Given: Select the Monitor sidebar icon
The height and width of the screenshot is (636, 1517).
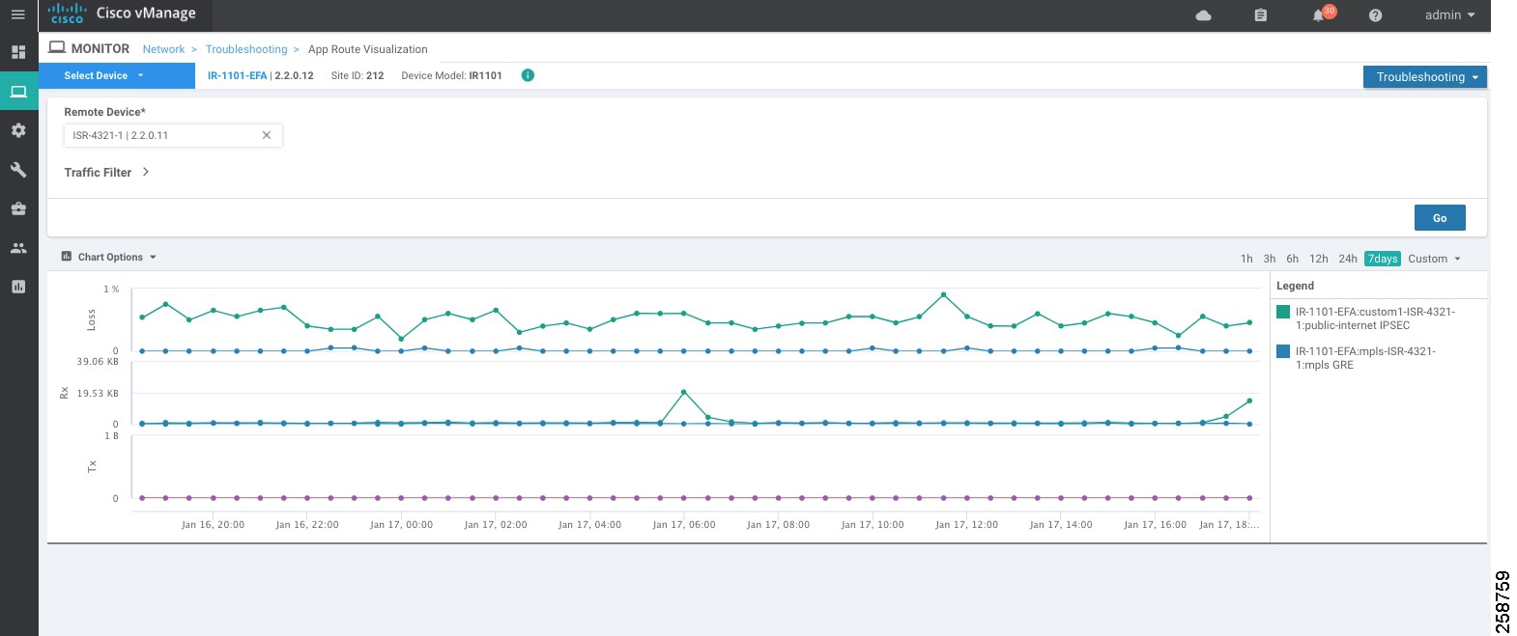Looking at the screenshot, I should [18, 92].
